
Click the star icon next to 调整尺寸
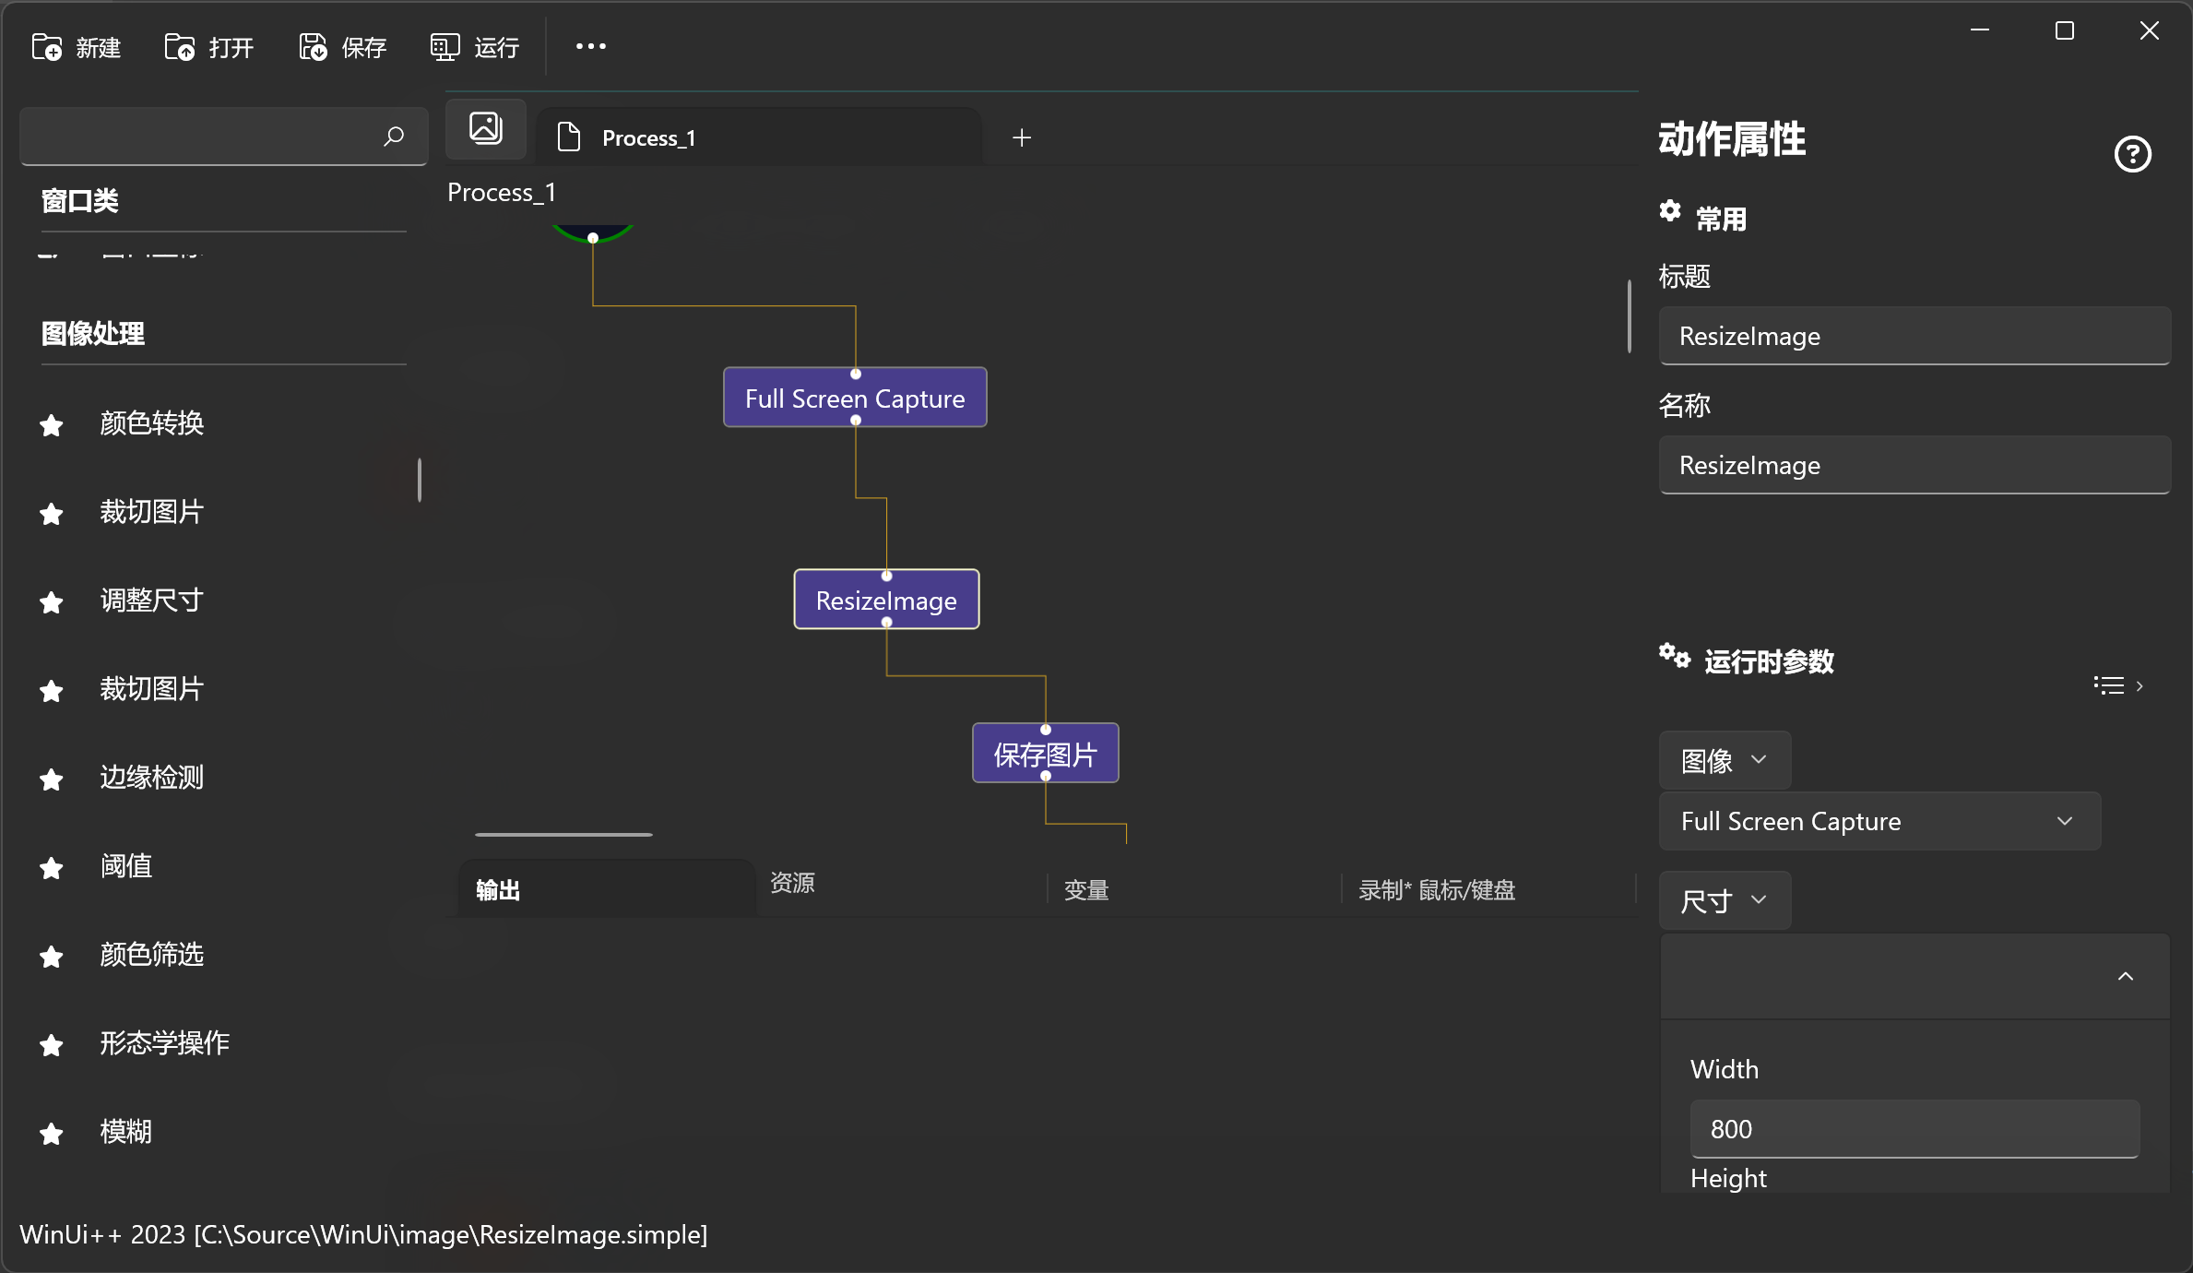coord(52,602)
